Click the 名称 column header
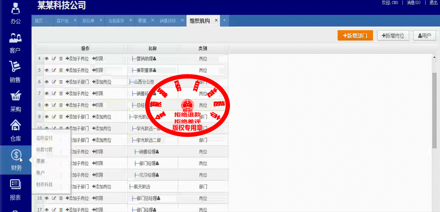This screenshot has width=440, height=212. pyautogui.click(x=153, y=49)
